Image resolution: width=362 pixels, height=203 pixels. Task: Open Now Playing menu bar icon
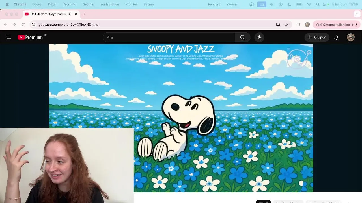click(281, 4)
